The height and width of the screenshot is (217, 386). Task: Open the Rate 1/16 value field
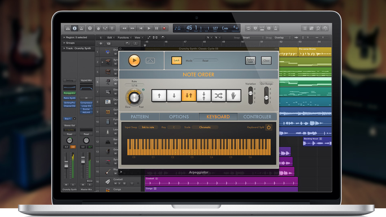[134, 85]
